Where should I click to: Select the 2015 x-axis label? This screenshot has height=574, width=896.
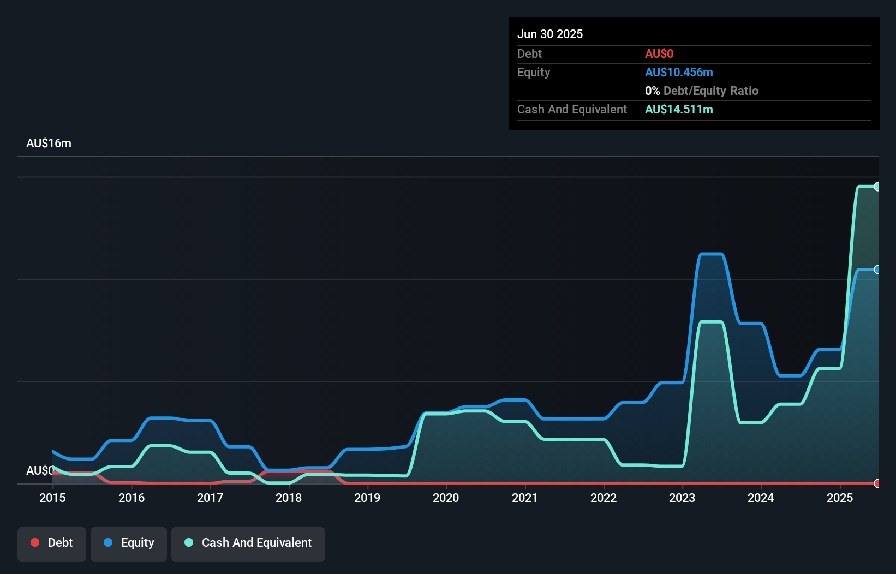click(52, 498)
